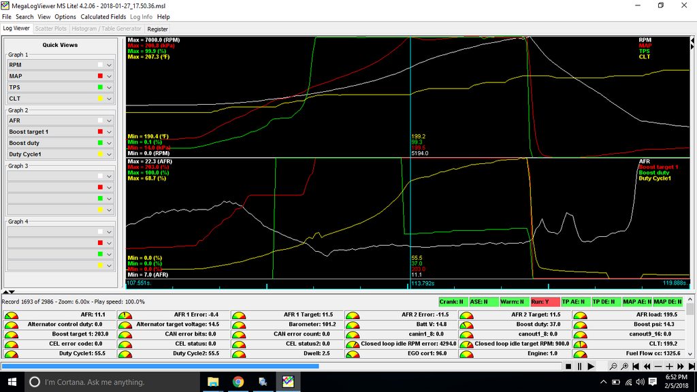This screenshot has width=697, height=392.
Task: Open File Explorer from the taskbar
Action: tap(213, 382)
